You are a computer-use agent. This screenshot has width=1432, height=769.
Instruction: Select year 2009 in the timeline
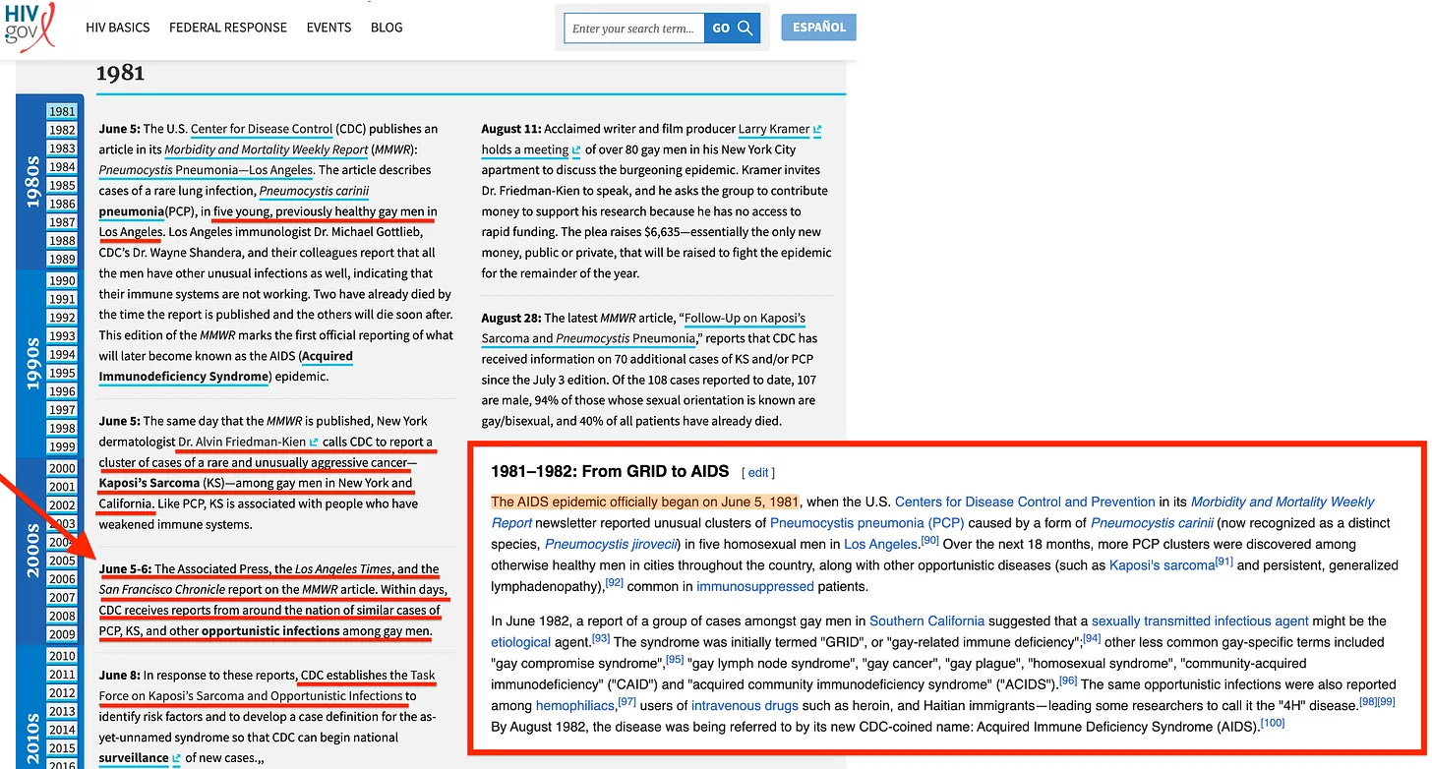click(62, 634)
